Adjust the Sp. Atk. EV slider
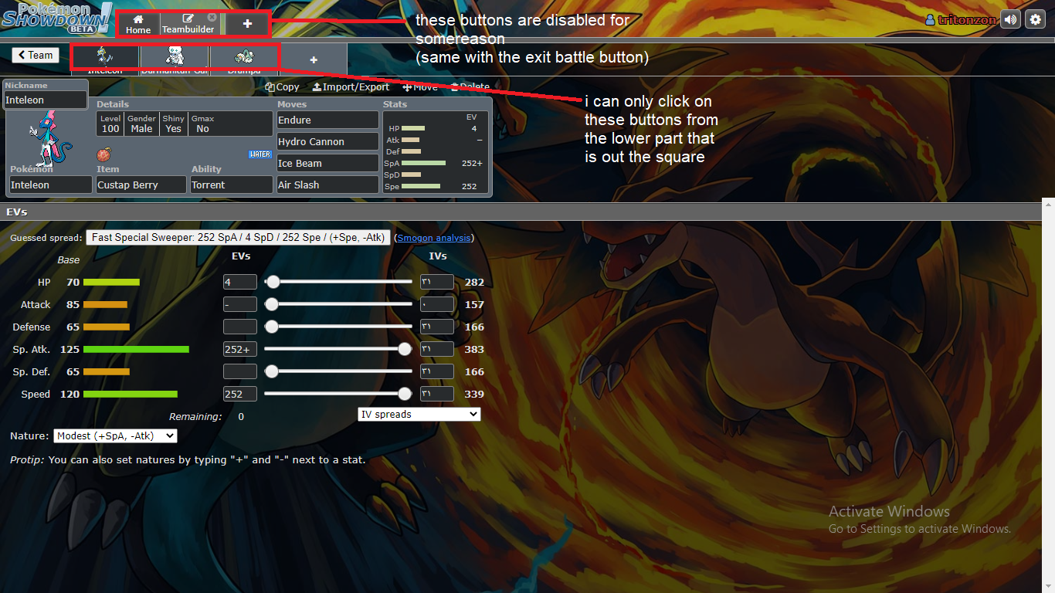This screenshot has height=593, width=1055. (338, 349)
